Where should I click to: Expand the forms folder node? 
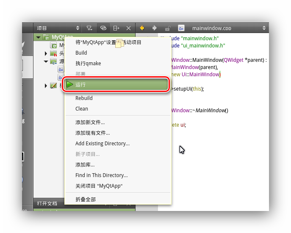(x=46, y=86)
